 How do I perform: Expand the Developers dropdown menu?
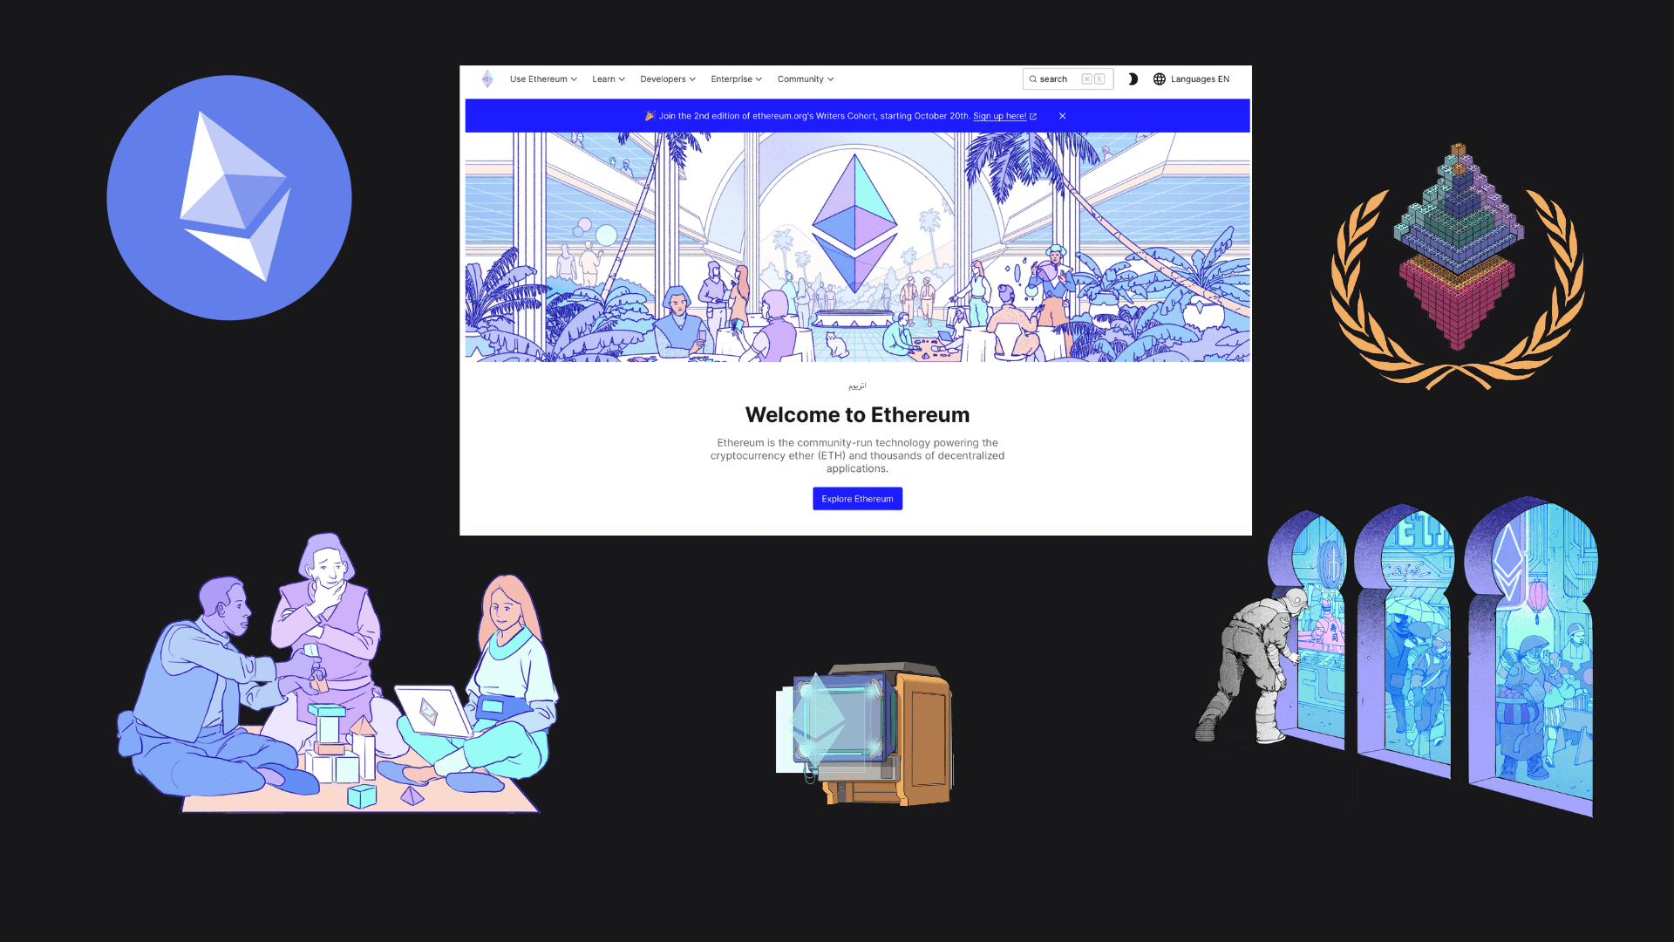pos(667,78)
